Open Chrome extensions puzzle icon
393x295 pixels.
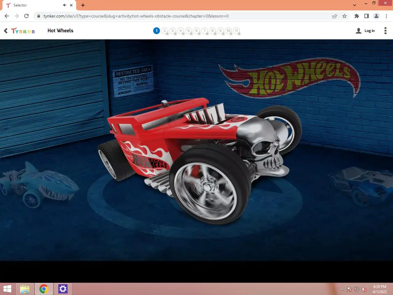[356, 16]
